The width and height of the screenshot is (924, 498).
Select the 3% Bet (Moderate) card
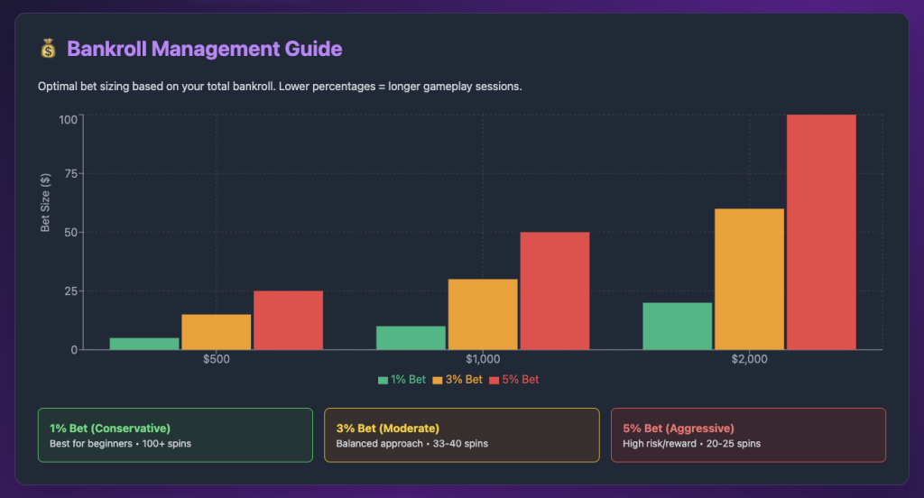pos(461,435)
